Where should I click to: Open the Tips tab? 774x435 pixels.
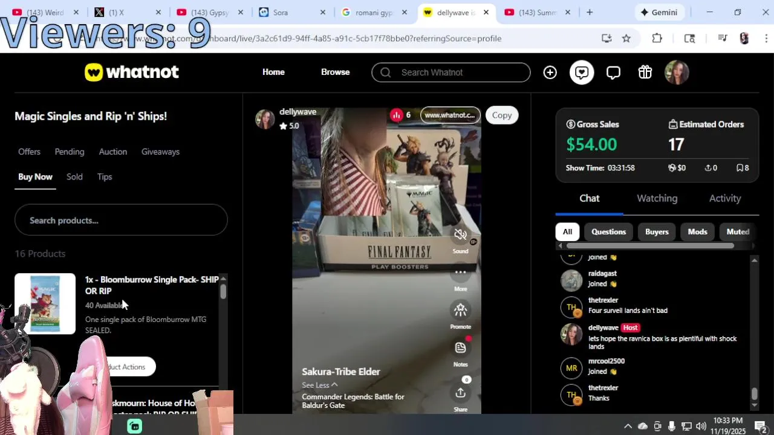point(105,177)
